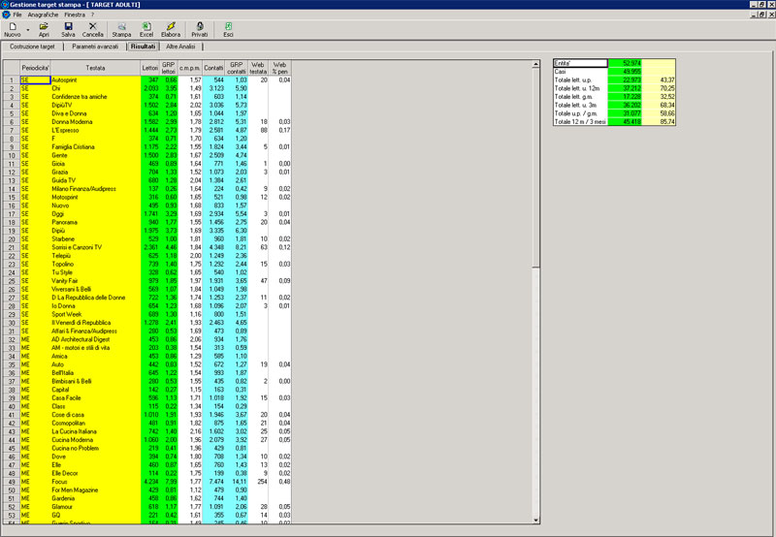This screenshot has height=537, width=776.
Task: Click the Testata column header
Action: pyautogui.click(x=95, y=68)
